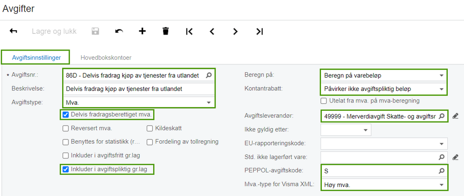The image size is (464, 196).
Task: Enable the Reversert mva. checkbox
Action: (66, 128)
